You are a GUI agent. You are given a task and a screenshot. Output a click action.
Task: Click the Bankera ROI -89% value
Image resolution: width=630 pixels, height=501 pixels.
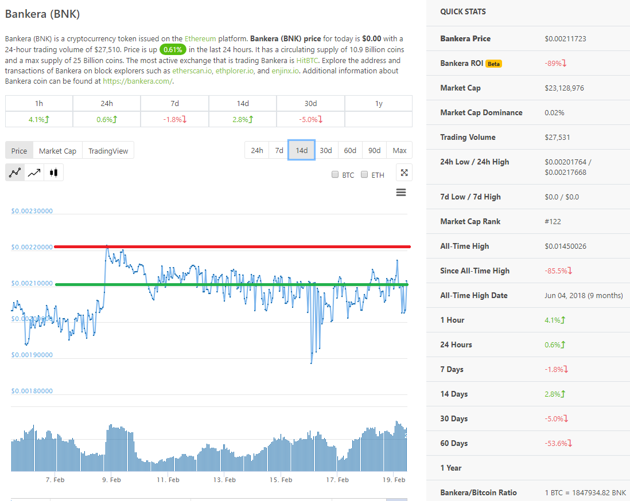pos(555,63)
